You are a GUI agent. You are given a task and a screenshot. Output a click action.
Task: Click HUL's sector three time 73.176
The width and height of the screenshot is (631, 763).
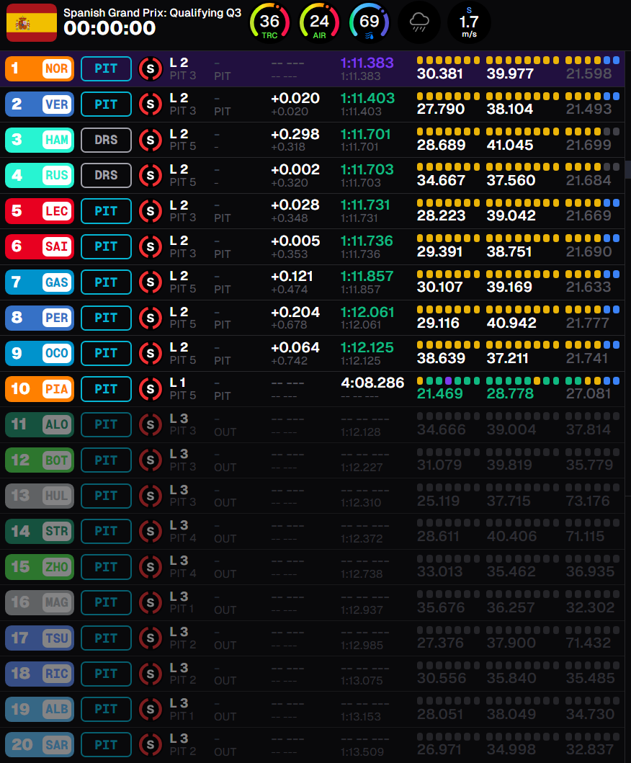588,501
